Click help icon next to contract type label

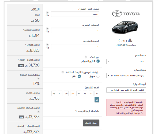[x=86, y=57]
